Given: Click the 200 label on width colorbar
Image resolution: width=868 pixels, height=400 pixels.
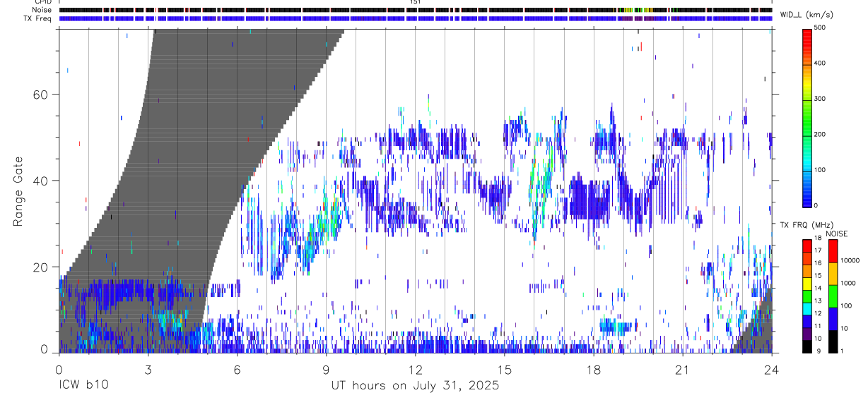Looking at the screenshot, I should point(820,134).
